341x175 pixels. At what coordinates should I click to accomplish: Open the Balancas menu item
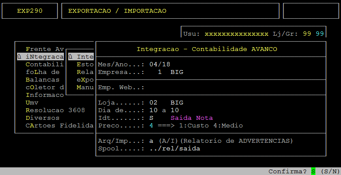tap(43, 80)
